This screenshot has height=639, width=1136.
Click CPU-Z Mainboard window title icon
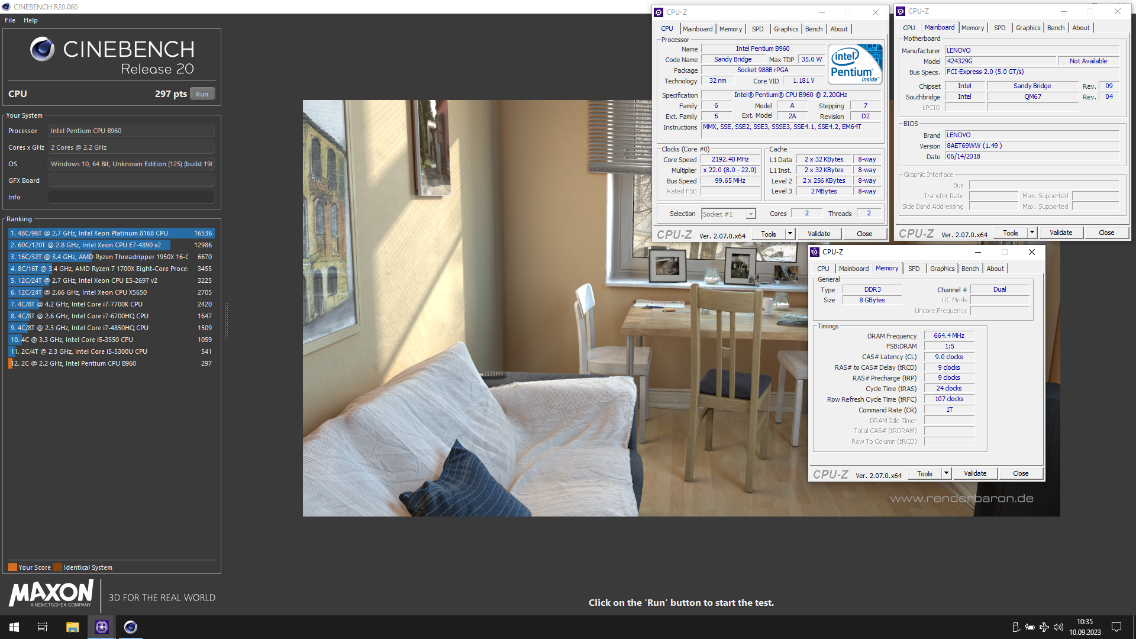pyautogui.click(x=901, y=11)
